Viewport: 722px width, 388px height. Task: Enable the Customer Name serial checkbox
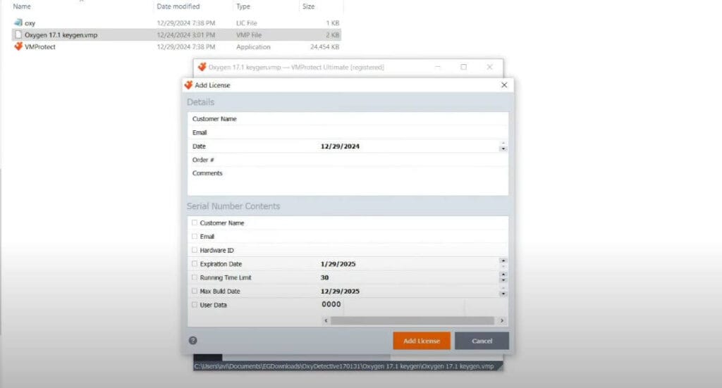[195, 223]
